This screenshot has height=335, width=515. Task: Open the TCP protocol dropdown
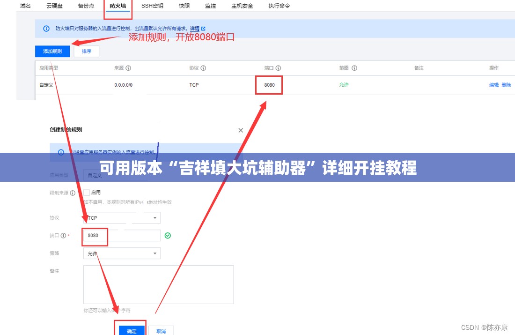(122, 218)
